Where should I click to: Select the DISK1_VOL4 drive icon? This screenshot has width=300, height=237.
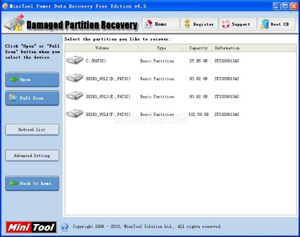[75, 113]
